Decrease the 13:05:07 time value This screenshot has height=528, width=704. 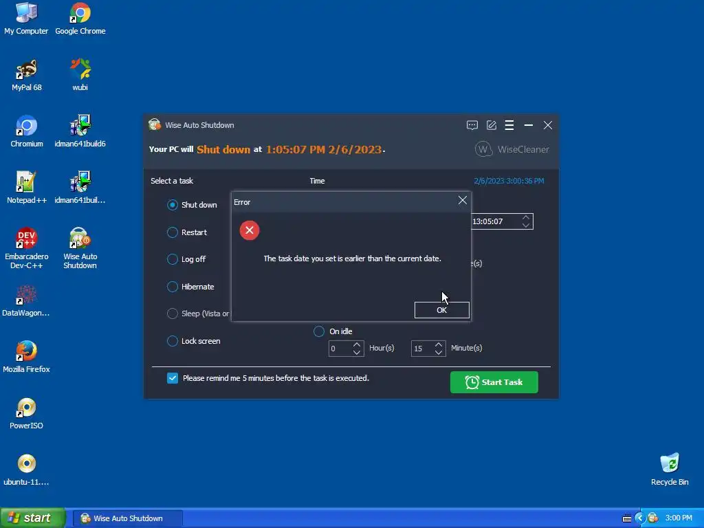point(526,225)
